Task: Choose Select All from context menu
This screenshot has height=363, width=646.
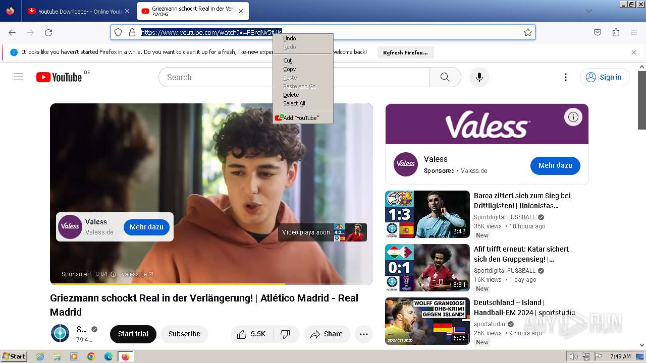Action: pos(303,103)
